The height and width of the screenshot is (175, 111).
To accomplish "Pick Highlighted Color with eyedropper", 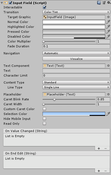I will pos(108,27).
